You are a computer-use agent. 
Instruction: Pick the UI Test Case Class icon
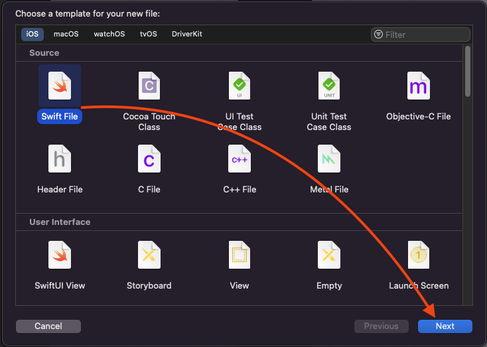pos(240,86)
